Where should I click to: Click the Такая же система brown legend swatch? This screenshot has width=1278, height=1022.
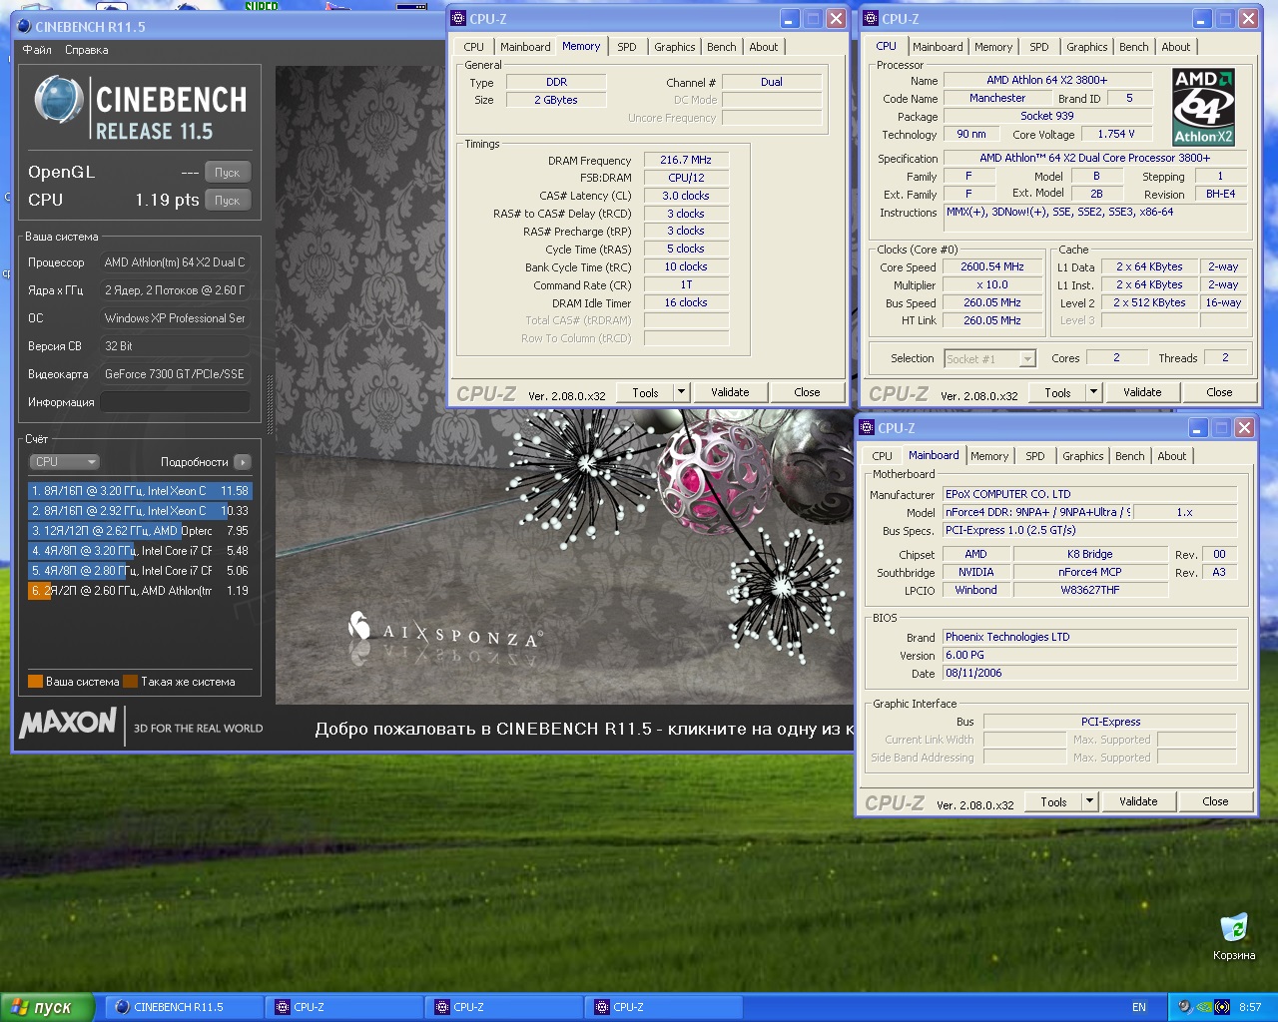[130, 682]
